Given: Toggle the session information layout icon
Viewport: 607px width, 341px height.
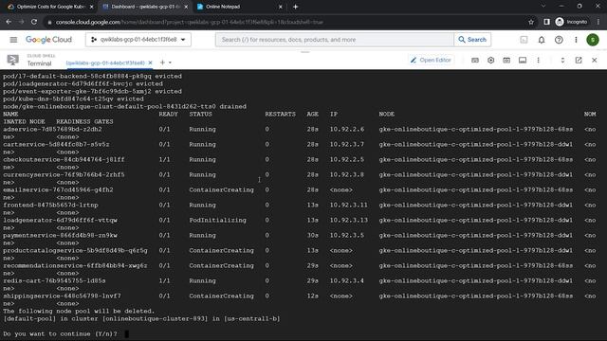Looking at the screenshot, I should pyautogui.click(x=523, y=61).
